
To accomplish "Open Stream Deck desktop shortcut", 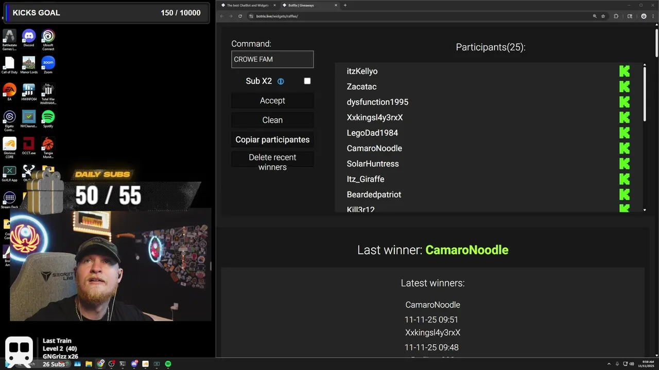I will (x=9, y=200).
